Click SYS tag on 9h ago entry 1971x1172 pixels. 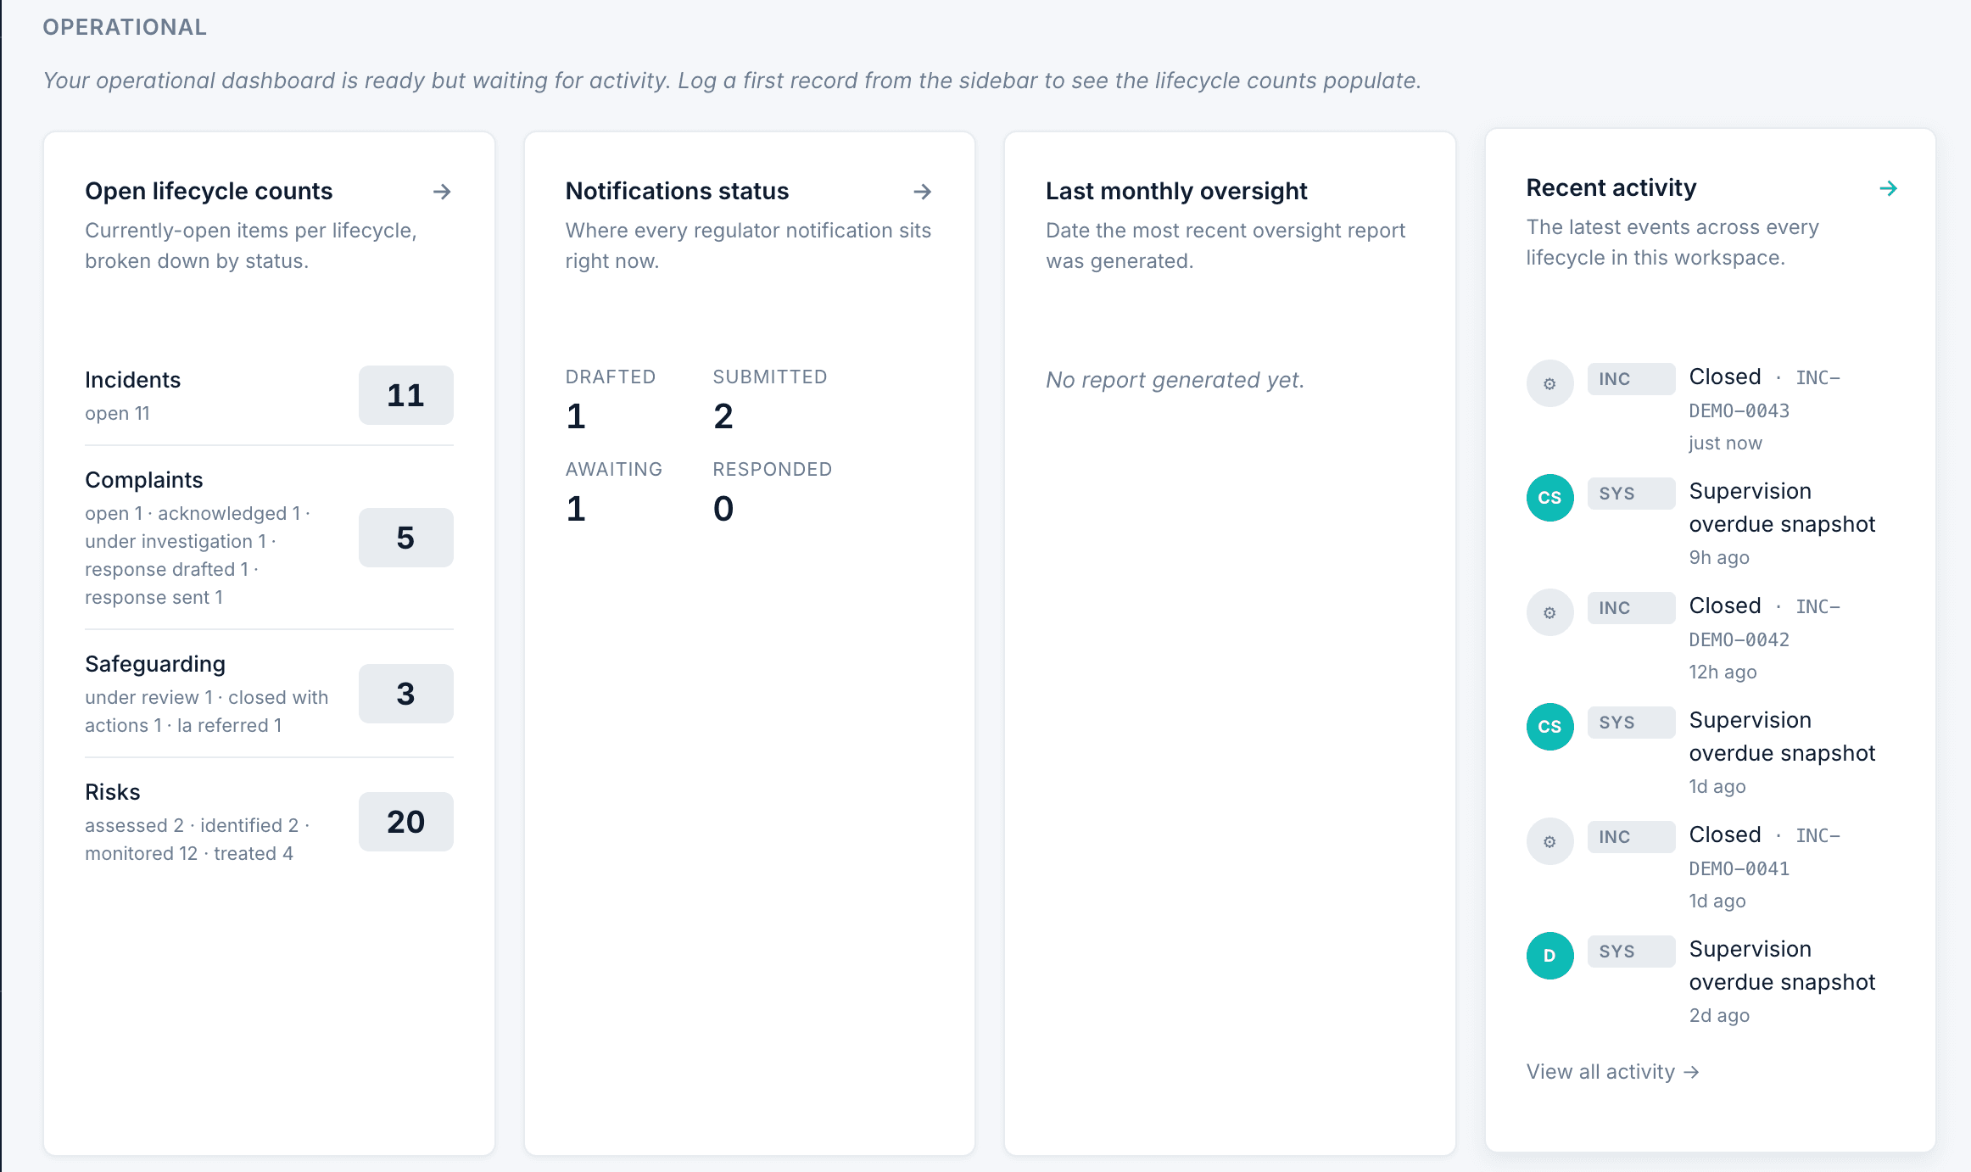tap(1631, 494)
